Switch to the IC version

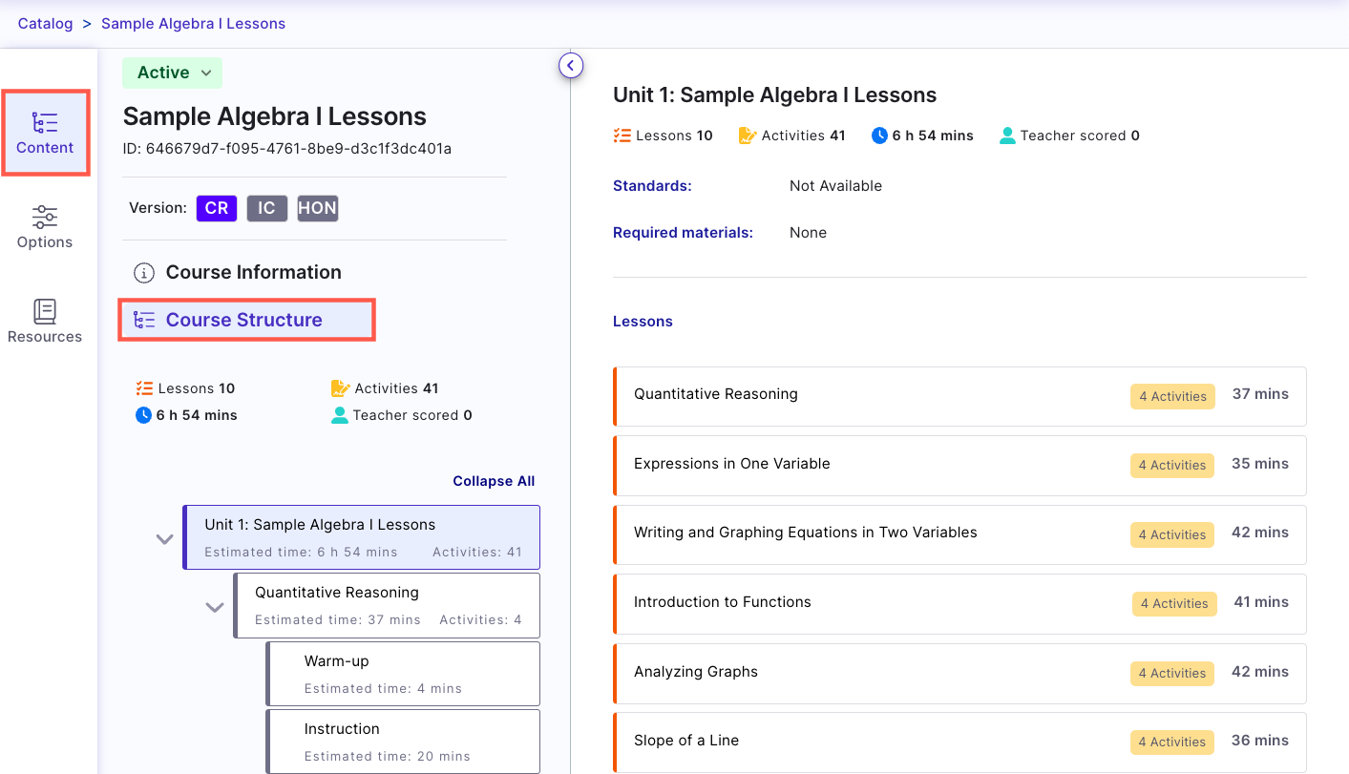coord(266,208)
